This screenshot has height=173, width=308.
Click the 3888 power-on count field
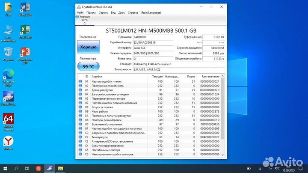(214, 53)
